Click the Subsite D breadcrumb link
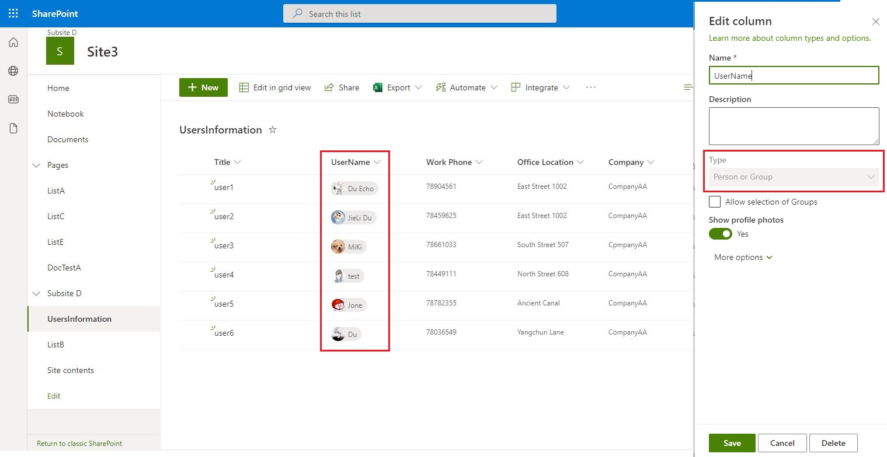Viewport: 887px width, 457px height. (62, 33)
